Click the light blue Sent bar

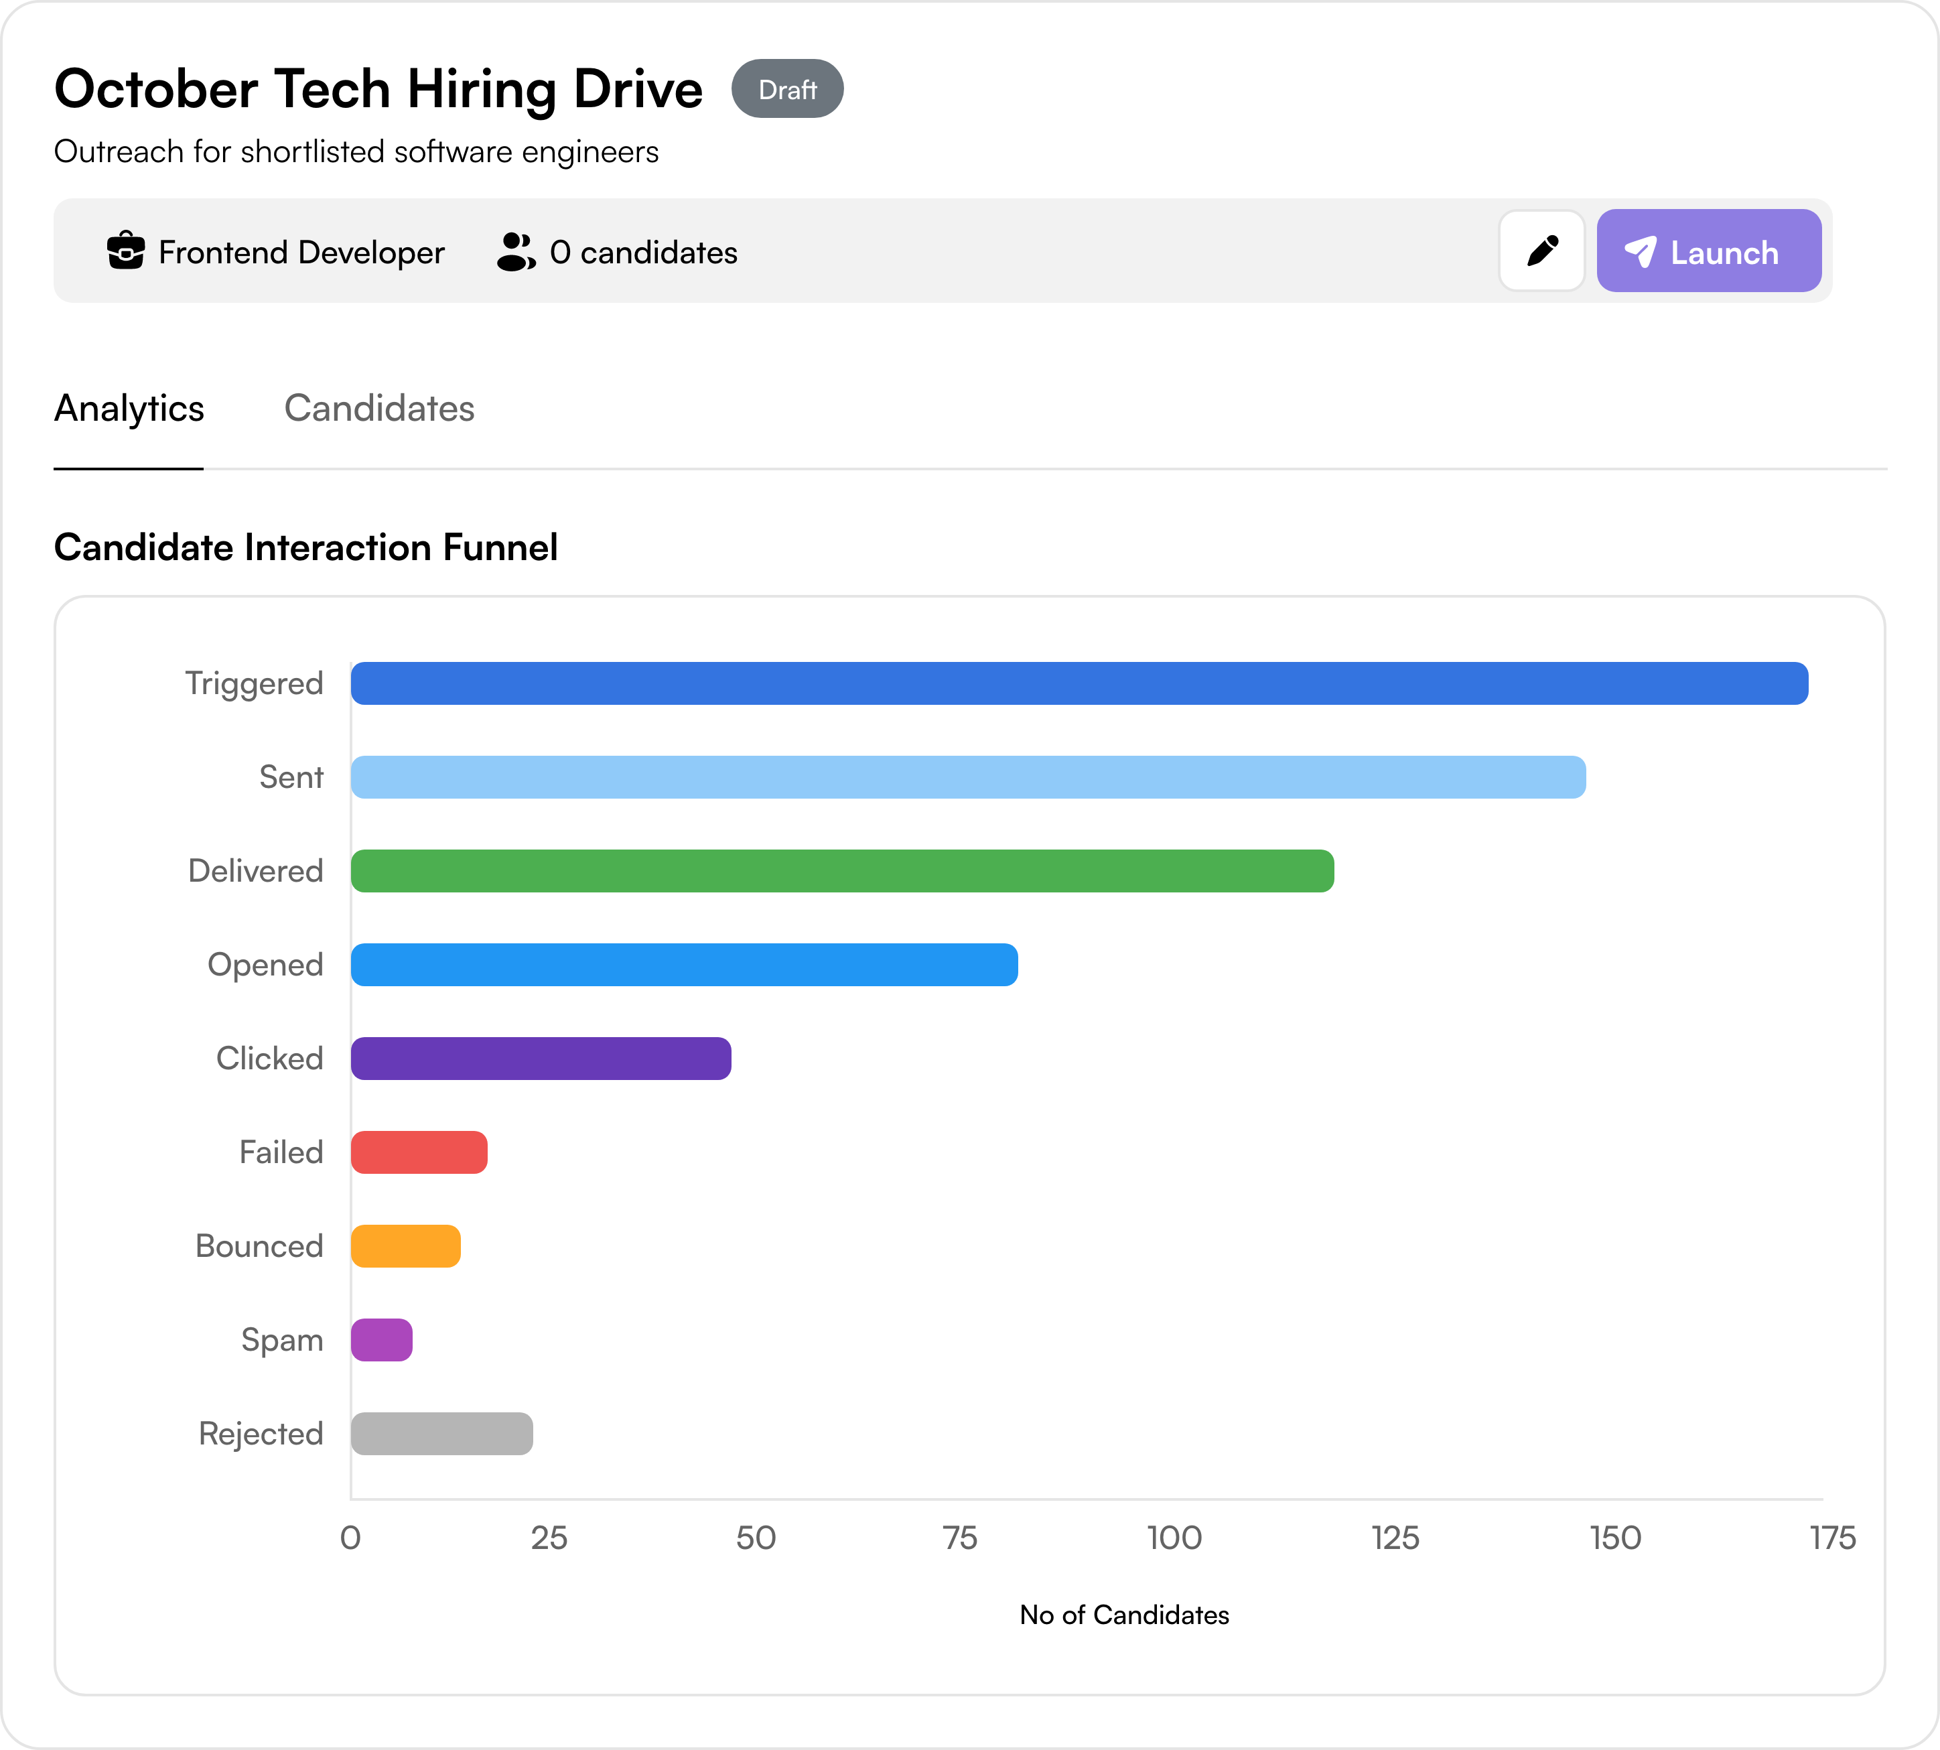click(x=967, y=777)
